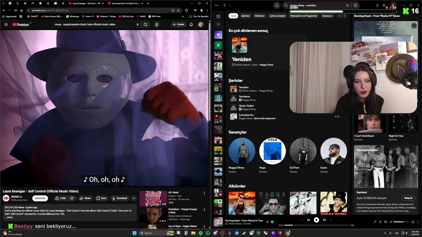Viewport: 422px width, 237px height.
Task: Open the All I Need video thumbnail
Action: click(153, 198)
